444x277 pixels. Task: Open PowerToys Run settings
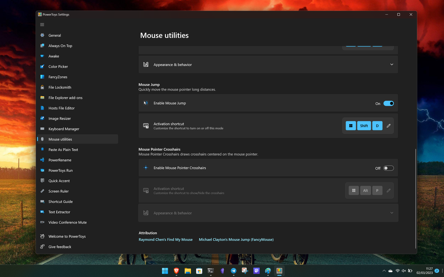coord(61,170)
